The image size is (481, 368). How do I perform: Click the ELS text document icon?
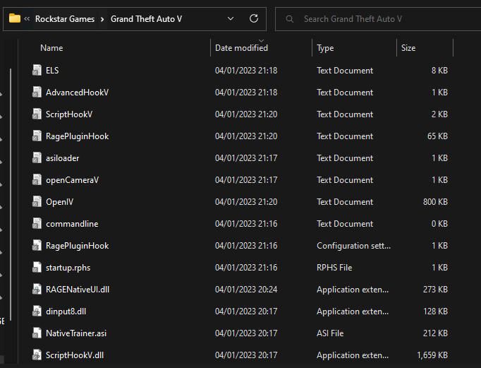tap(38, 71)
